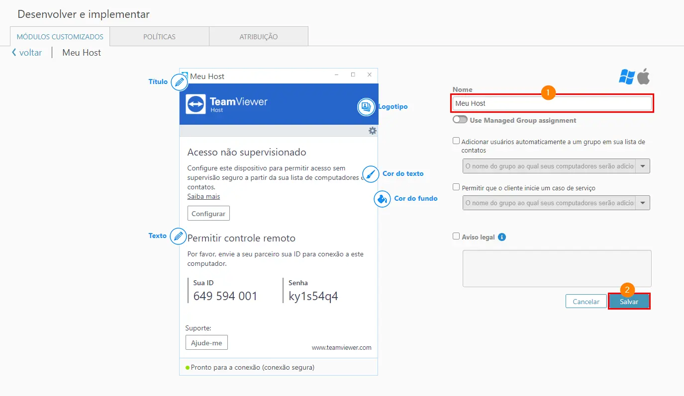
Task: Click the Configurar button in preview
Action: coord(208,214)
